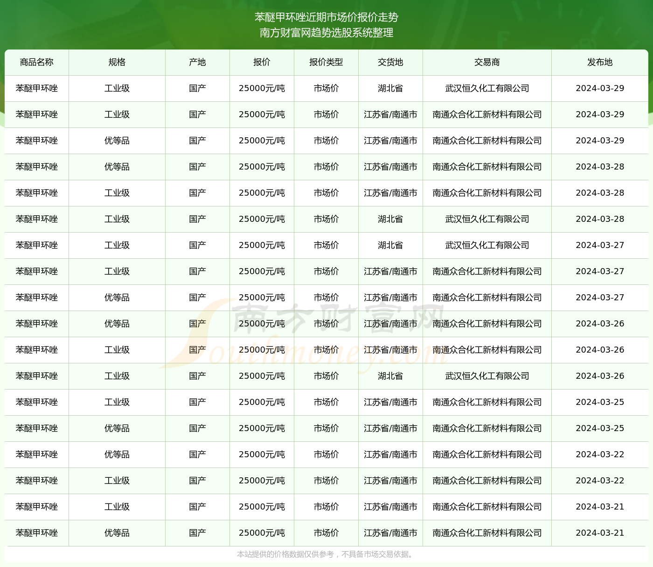Click the 2024-03-22 date of the 工业级 row
This screenshot has width=653, height=567.
pos(600,481)
